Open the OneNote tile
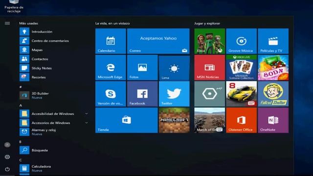Viewport: 313px width, 176px height. [x=273, y=120]
